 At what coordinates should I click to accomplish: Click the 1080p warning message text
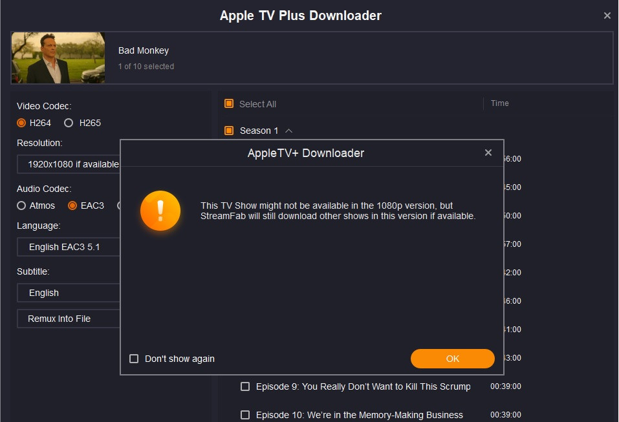coord(338,211)
